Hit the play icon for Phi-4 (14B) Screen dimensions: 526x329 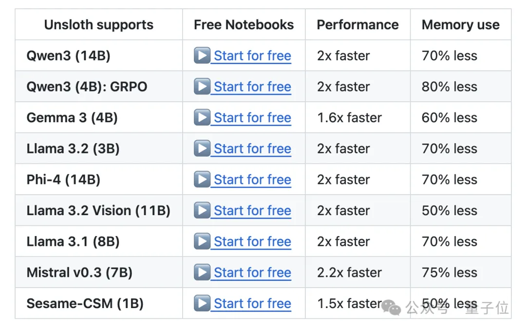[x=202, y=180]
